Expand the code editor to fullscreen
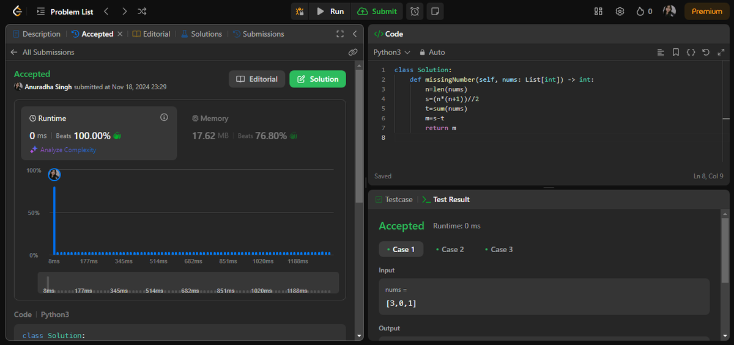This screenshot has height=345, width=734. coord(721,53)
